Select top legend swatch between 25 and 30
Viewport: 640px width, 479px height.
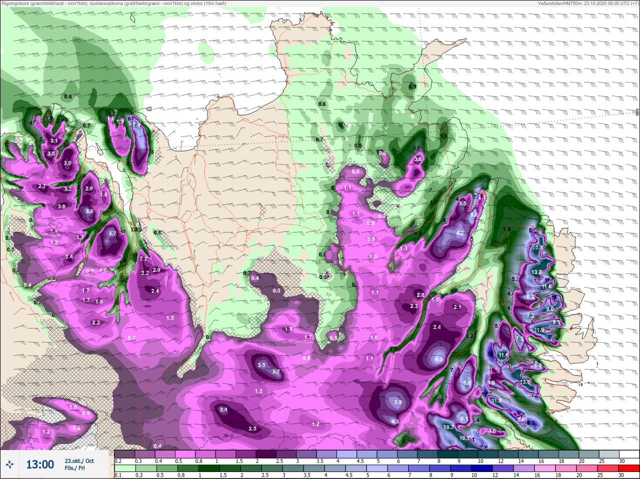coord(609,454)
